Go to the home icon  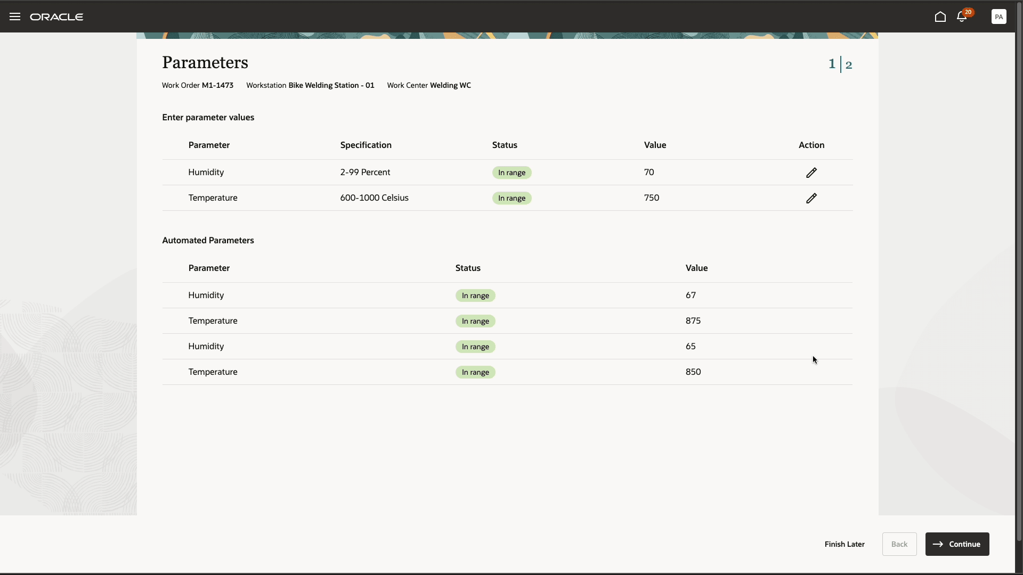[940, 17]
